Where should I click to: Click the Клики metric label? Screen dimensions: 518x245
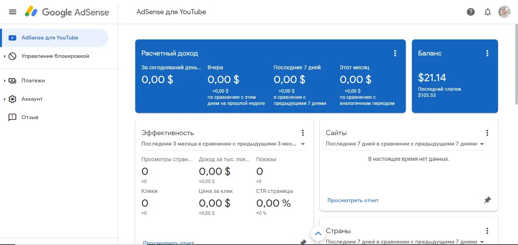coord(149,191)
